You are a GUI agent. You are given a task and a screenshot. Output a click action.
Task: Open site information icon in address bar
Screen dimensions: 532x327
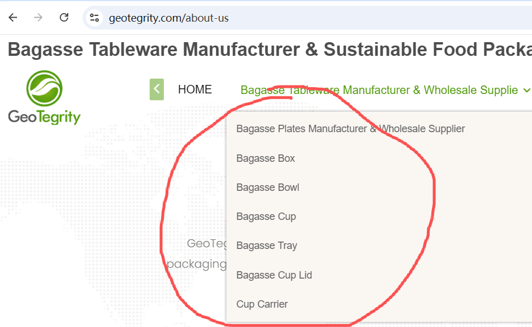click(94, 18)
